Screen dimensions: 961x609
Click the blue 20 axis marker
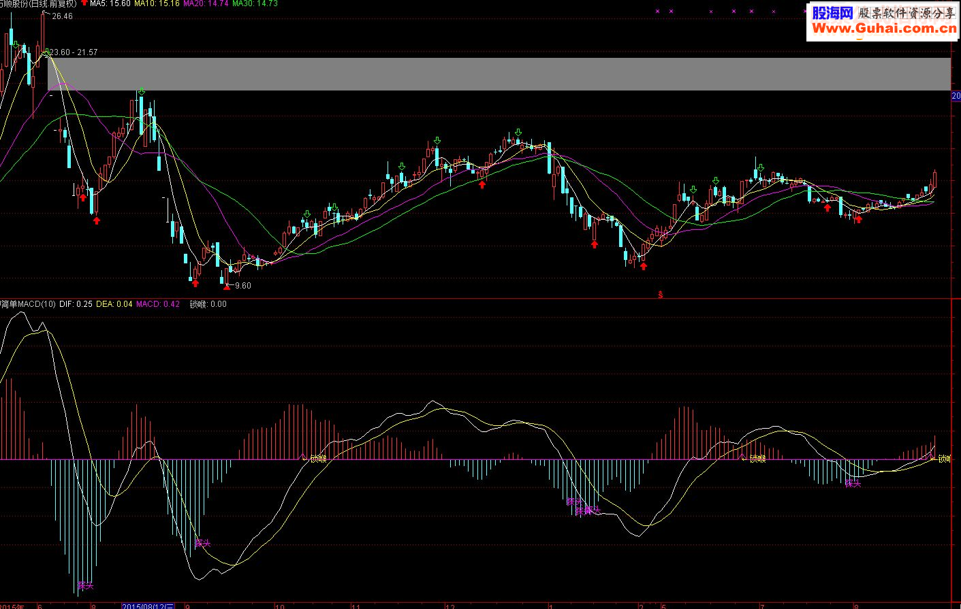point(956,97)
